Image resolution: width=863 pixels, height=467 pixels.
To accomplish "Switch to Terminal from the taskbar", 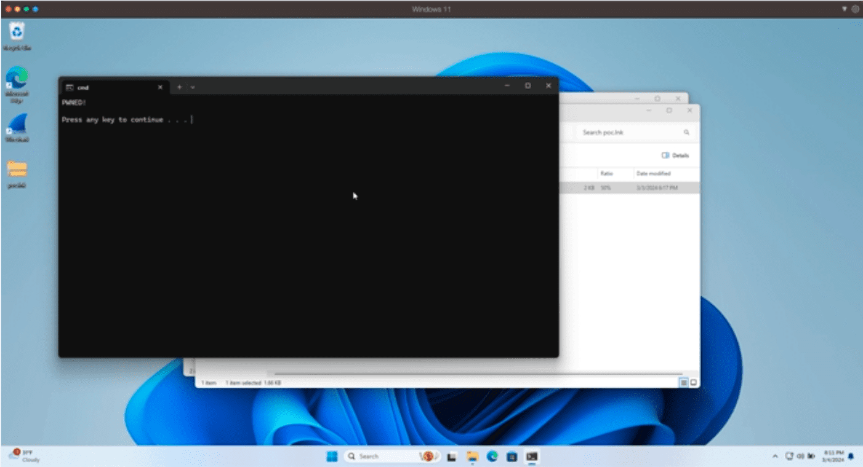I will point(532,457).
